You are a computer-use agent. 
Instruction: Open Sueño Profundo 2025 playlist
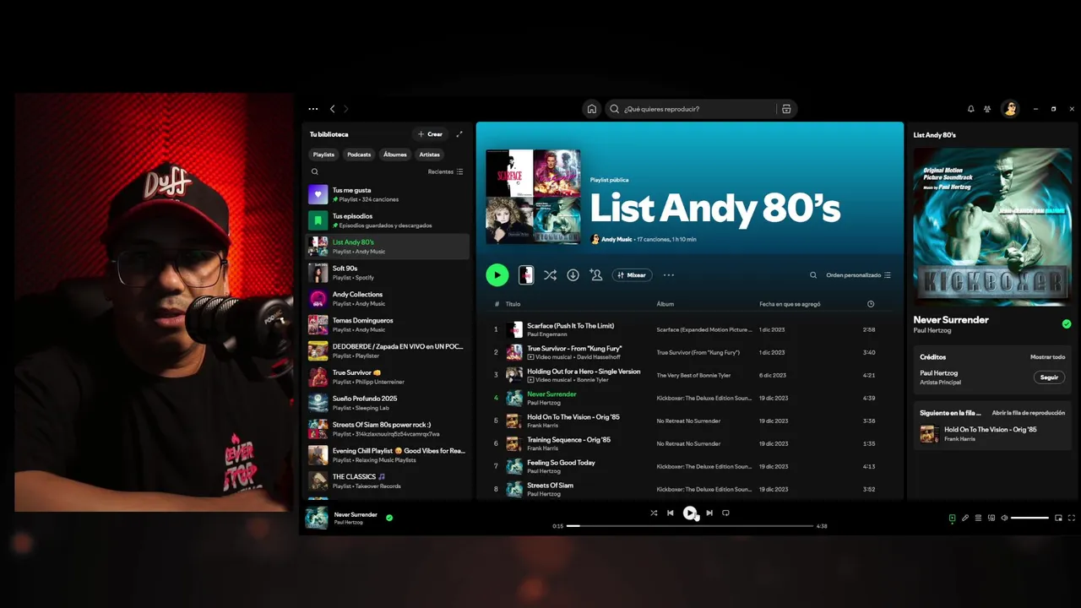(388, 403)
